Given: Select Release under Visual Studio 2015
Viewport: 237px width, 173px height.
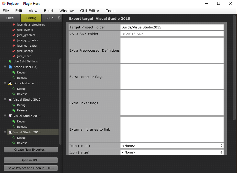Looking at the screenshot, I should tap(22, 143).
